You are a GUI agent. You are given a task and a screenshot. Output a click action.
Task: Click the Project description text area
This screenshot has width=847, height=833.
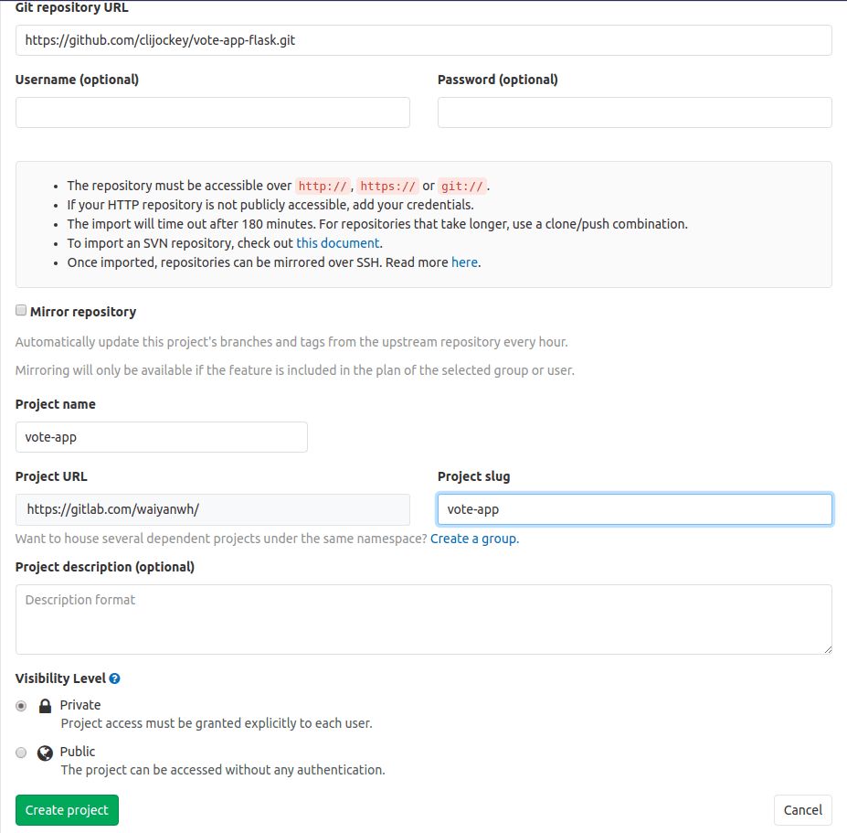pos(423,619)
